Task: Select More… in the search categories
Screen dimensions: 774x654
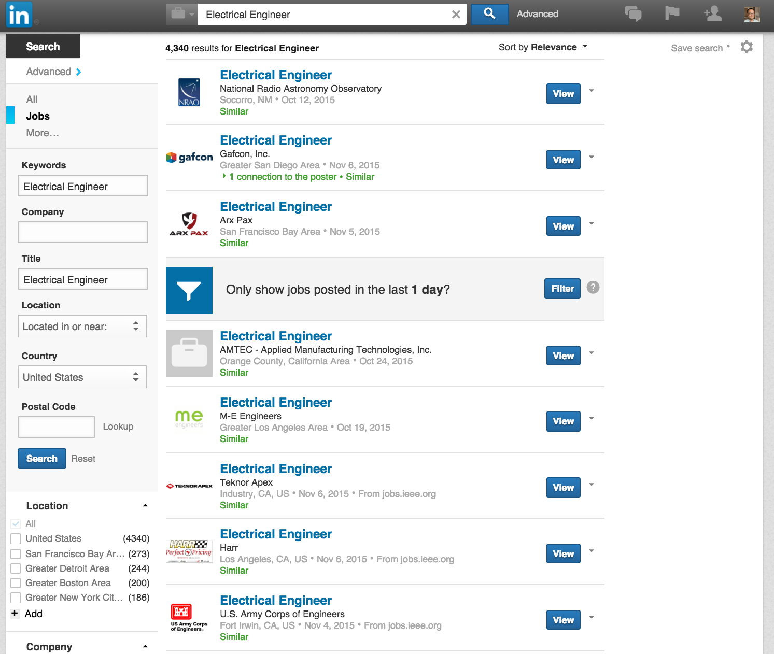Action: (43, 133)
